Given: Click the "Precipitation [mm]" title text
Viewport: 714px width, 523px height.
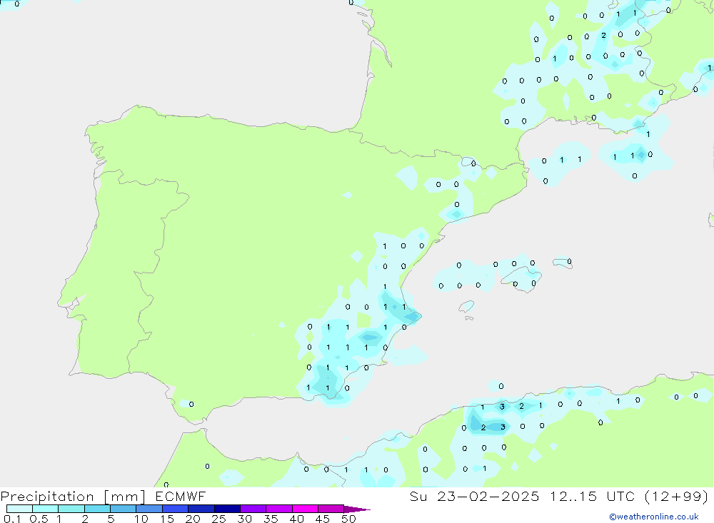Looking at the screenshot, I should 73,497.
